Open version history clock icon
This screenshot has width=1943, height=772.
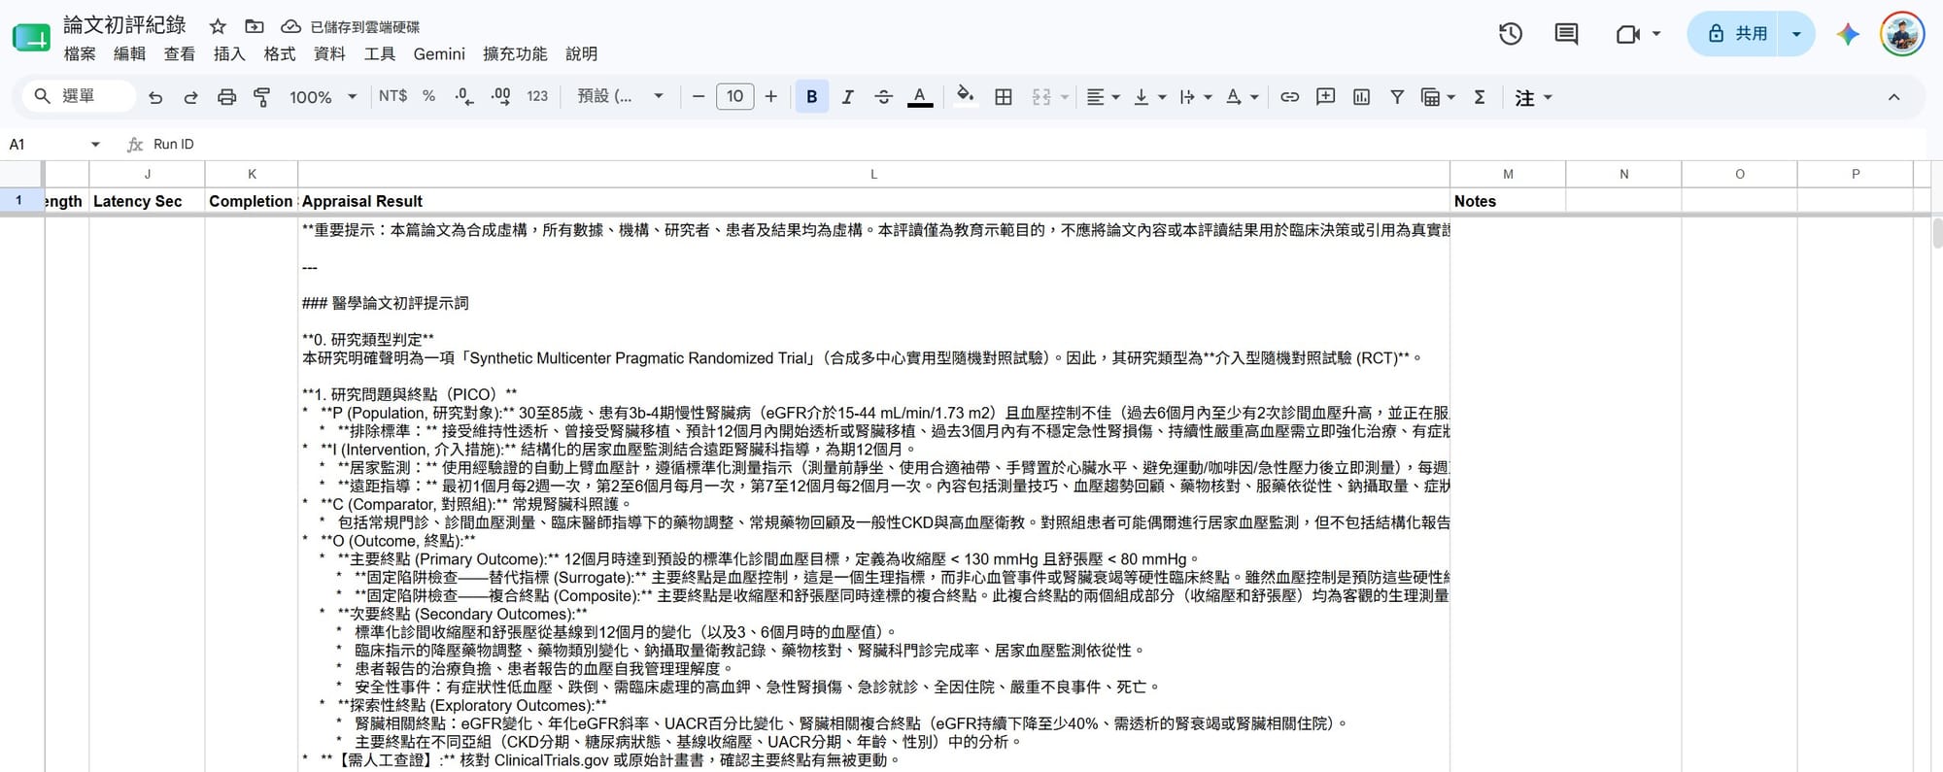pos(1510,34)
